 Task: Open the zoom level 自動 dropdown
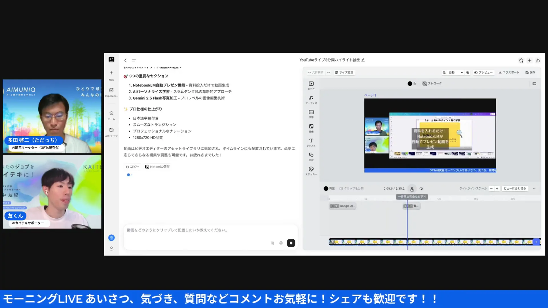pos(456,72)
